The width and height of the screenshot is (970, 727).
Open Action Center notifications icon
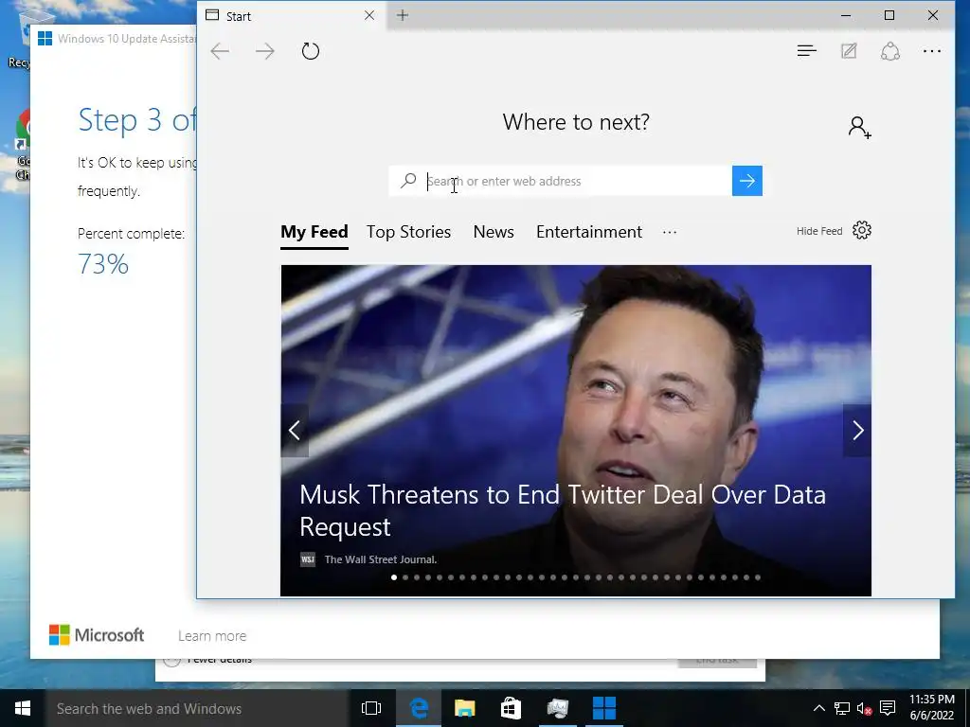point(888,708)
